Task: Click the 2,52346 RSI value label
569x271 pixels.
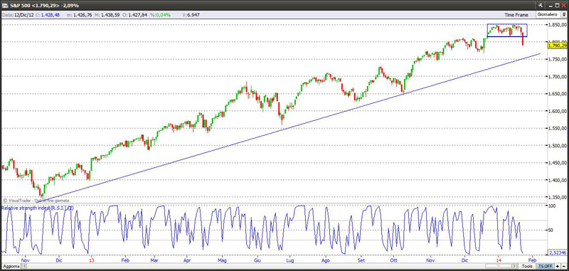Action: point(558,253)
